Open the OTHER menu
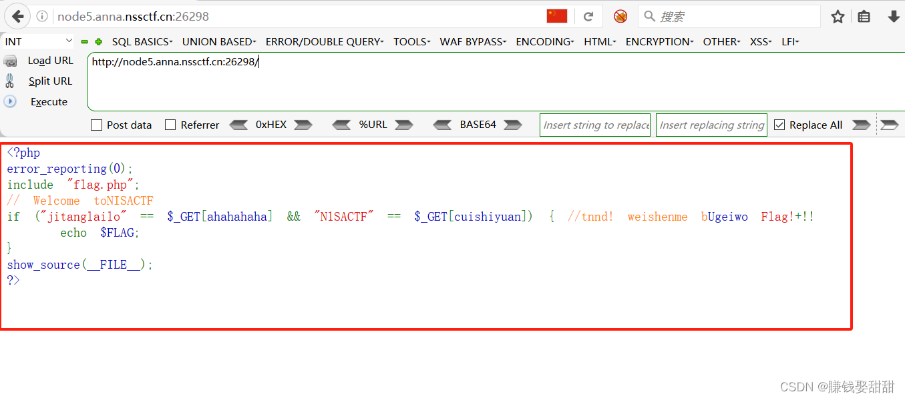Viewport: 905px width, 400px height. click(721, 41)
